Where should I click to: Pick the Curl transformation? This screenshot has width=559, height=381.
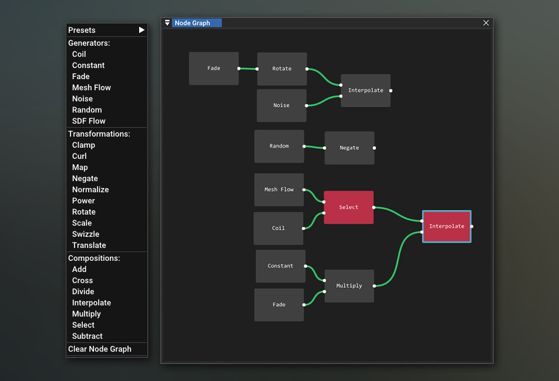point(79,156)
